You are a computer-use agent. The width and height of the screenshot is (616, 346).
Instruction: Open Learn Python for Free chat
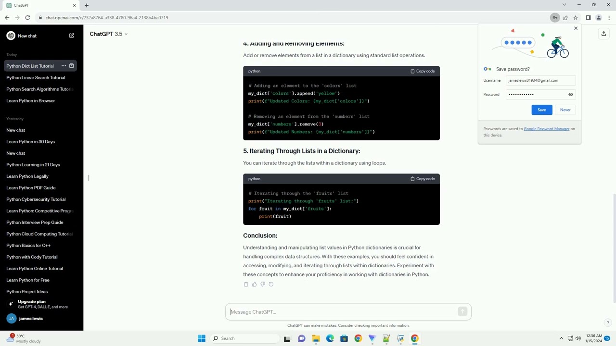(28, 280)
